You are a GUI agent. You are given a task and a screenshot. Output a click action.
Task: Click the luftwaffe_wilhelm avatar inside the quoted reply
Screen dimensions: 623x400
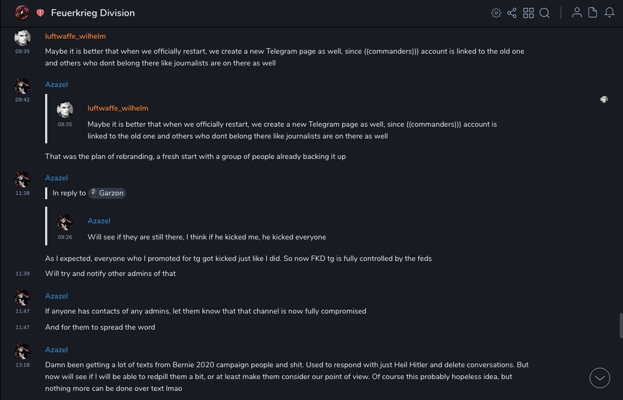point(65,110)
